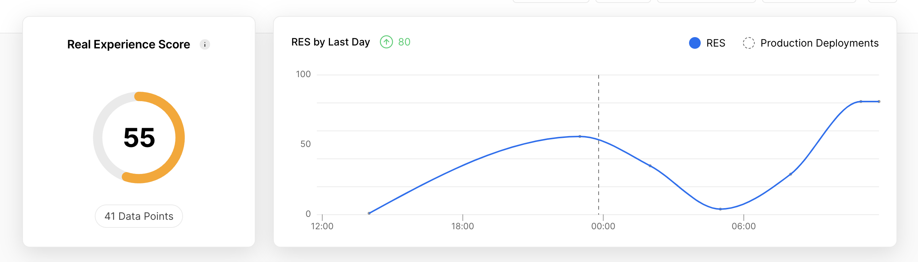Open the 41 Data Points pill
The width and height of the screenshot is (918, 262).
(x=139, y=216)
